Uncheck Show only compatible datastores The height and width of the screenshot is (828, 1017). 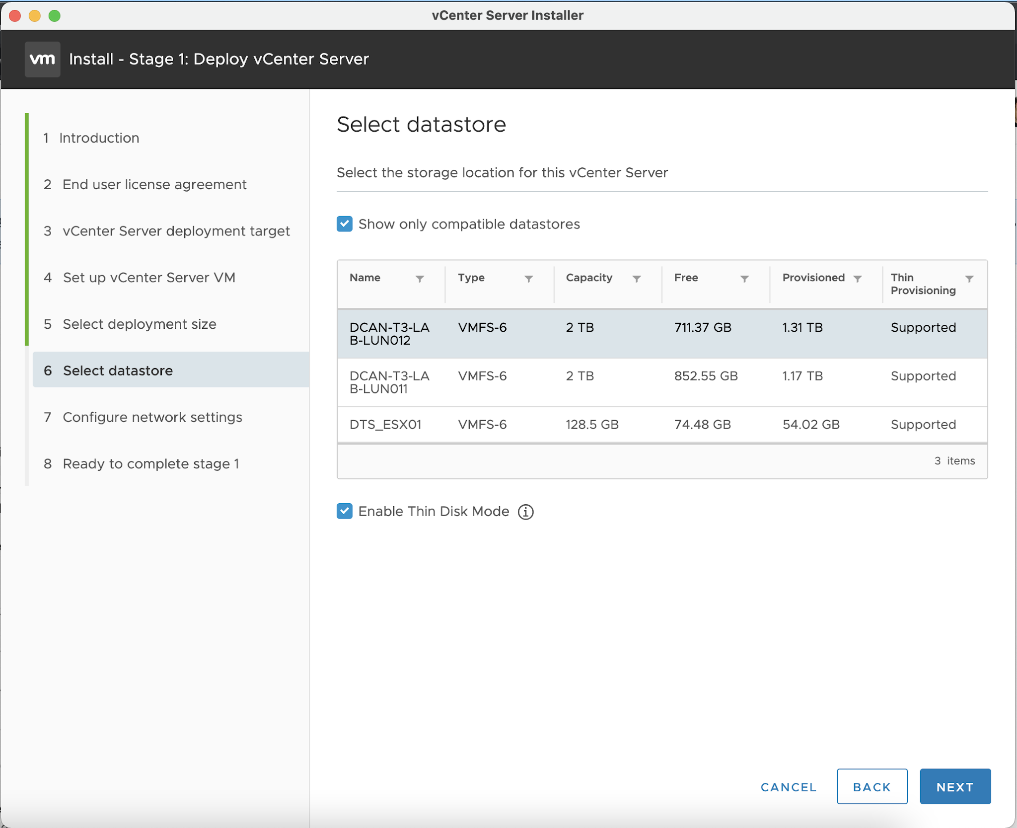click(345, 225)
